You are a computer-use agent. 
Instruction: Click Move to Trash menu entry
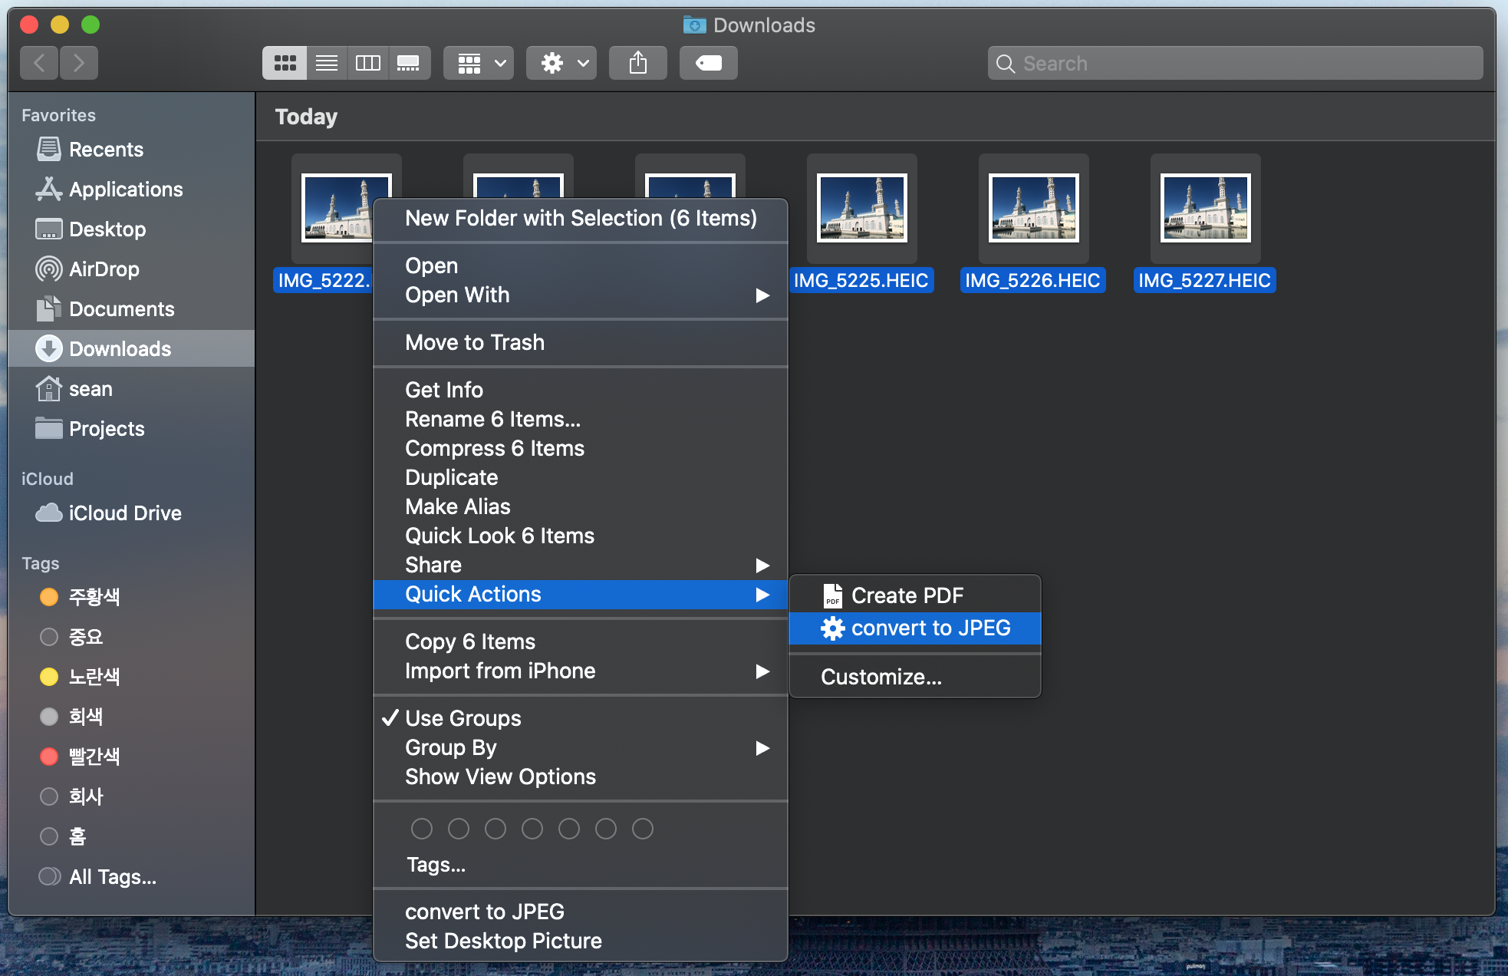[x=475, y=343]
